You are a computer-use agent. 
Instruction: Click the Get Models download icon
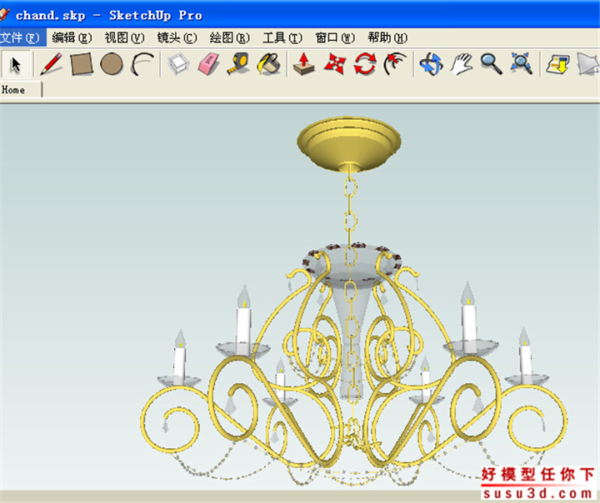point(557,64)
